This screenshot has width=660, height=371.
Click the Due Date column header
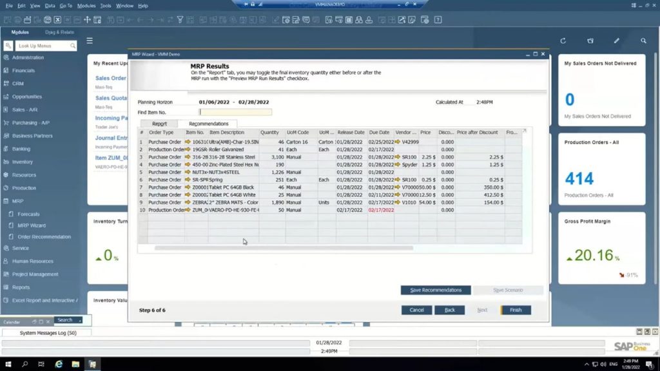click(x=380, y=133)
